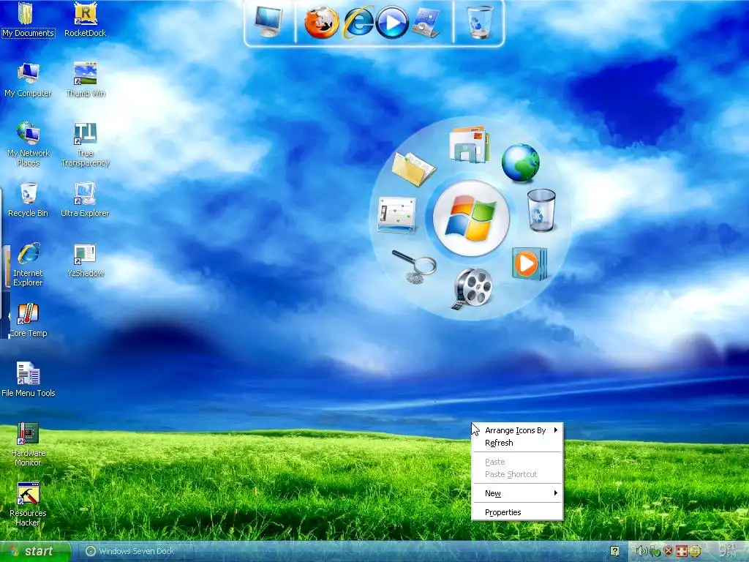The width and height of the screenshot is (749, 562).
Task: Open the mail icon in circle dock
Action: (x=470, y=144)
